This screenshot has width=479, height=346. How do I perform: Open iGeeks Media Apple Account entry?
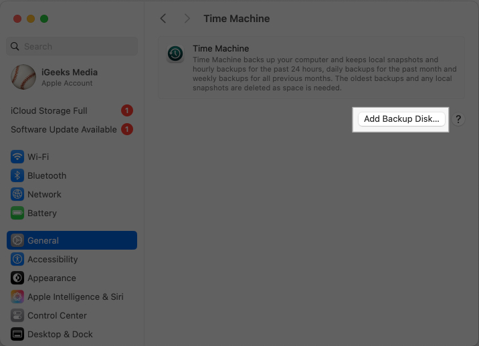click(x=72, y=77)
